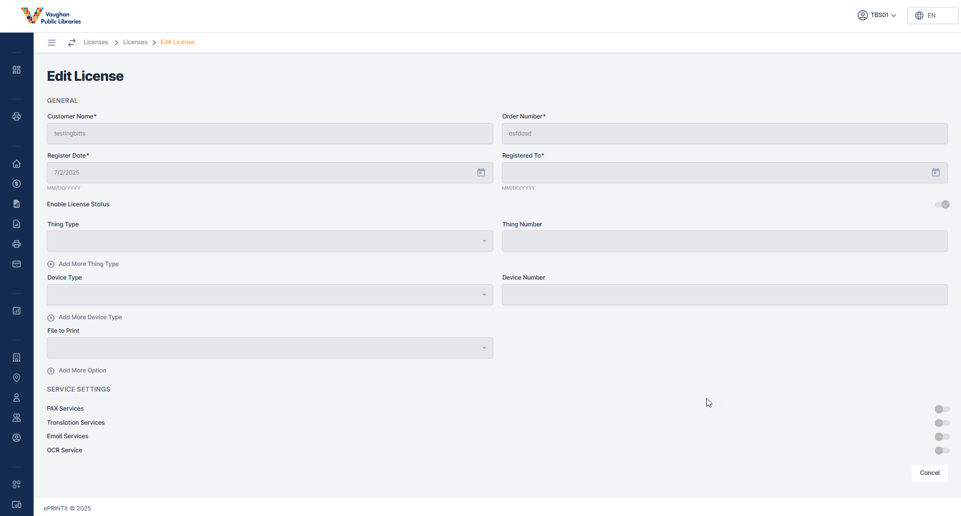Open Register Date calendar picker
961x516 pixels.
[x=481, y=173]
